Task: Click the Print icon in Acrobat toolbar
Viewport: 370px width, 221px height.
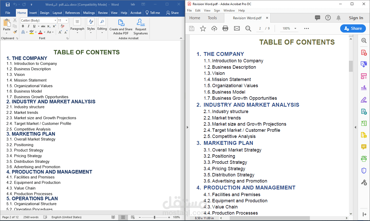Action: [x=225, y=28]
